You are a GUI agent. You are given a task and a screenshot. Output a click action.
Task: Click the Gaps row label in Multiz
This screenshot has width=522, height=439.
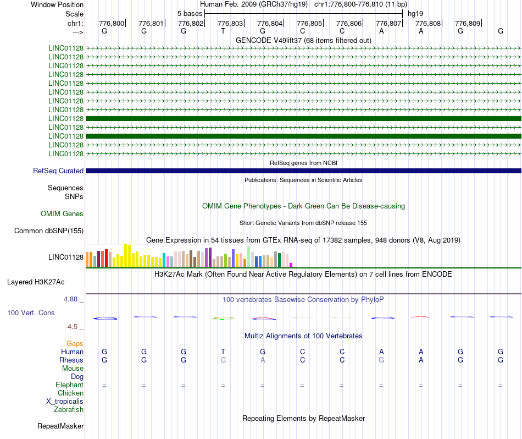pyautogui.click(x=75, y=344)
